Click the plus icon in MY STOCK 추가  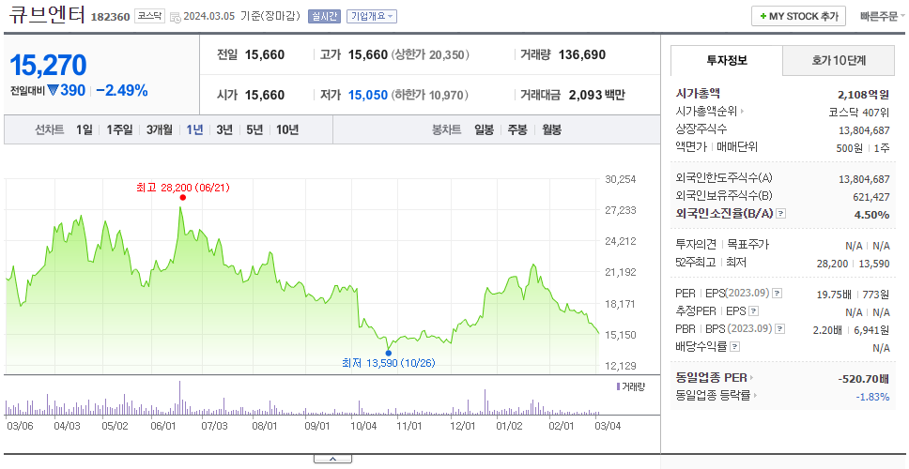pos(763,16)
